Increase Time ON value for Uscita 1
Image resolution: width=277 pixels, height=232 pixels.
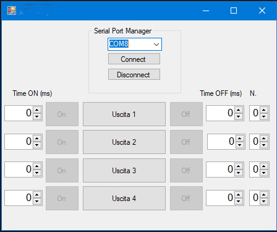[37, 110]
